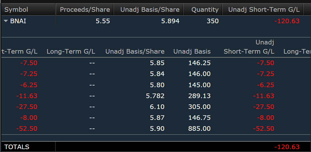
Task: Click the 305.00 Unadj Basis cell
Action: 199,107
